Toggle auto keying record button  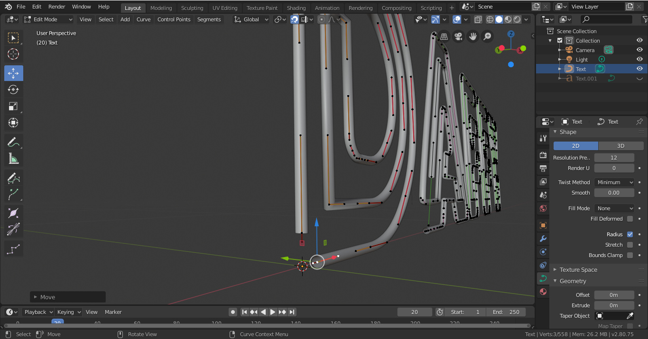pyautogui.click(x=232, y=312)
